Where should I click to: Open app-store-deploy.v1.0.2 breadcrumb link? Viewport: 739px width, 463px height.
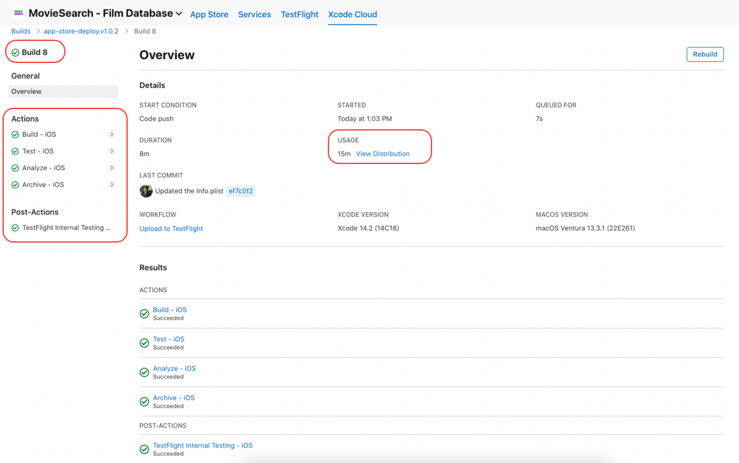point(81,31)
